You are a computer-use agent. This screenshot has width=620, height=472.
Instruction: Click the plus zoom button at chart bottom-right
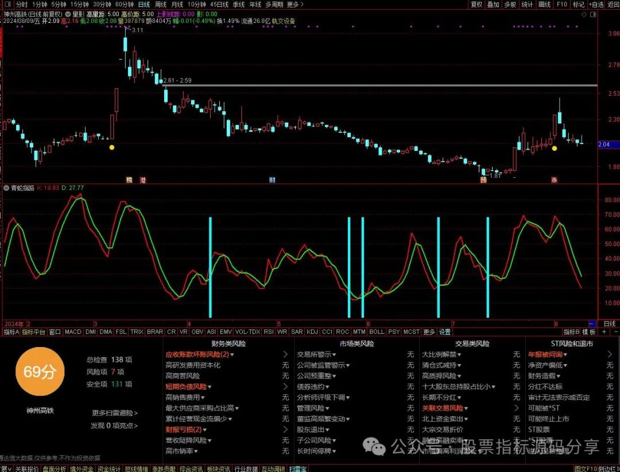pos(604,332)
